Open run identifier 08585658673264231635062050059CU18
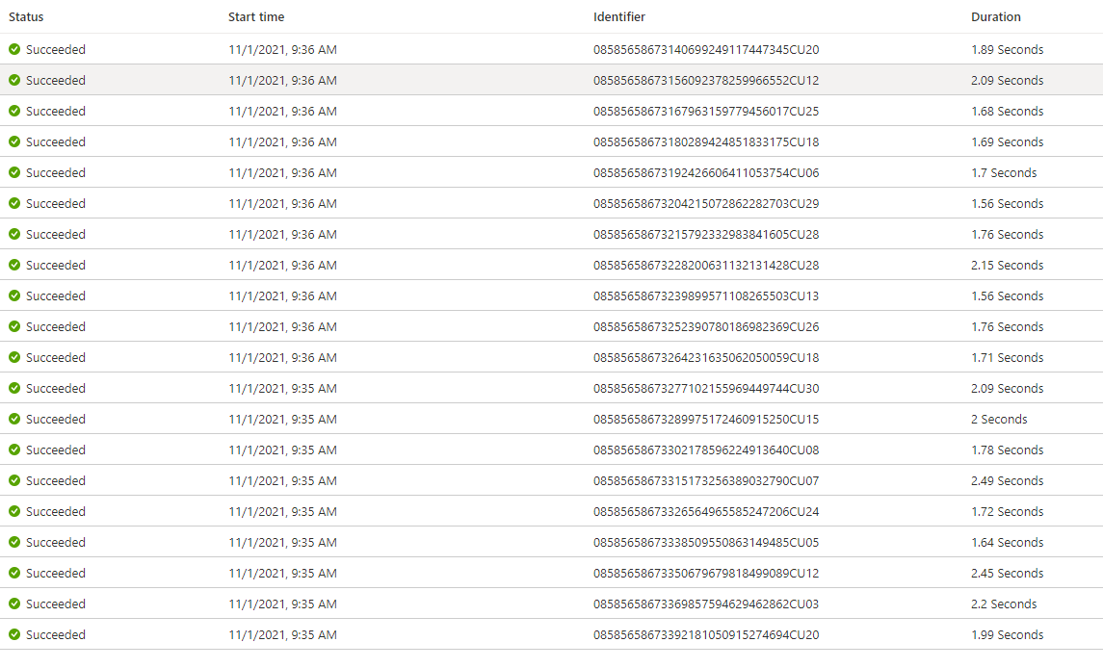The height and width of the screenshot is (668, 1103). tap(706, 358)
